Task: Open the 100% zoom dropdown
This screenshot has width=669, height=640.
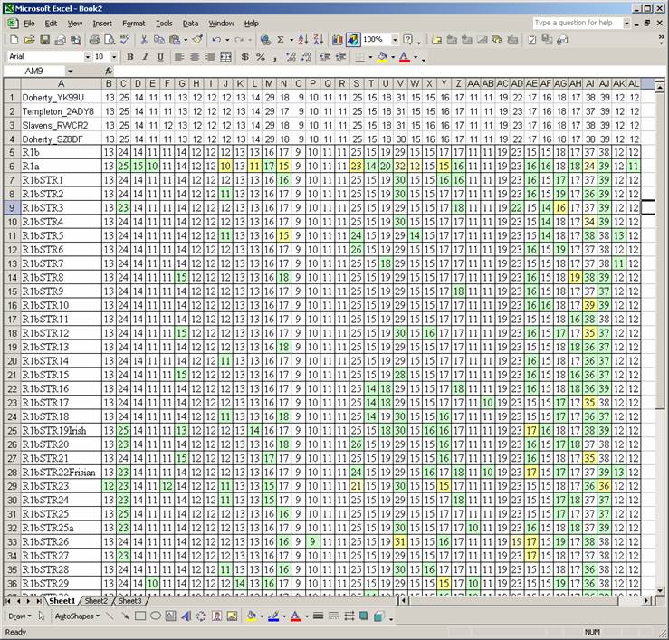Action: coord(395,40)
